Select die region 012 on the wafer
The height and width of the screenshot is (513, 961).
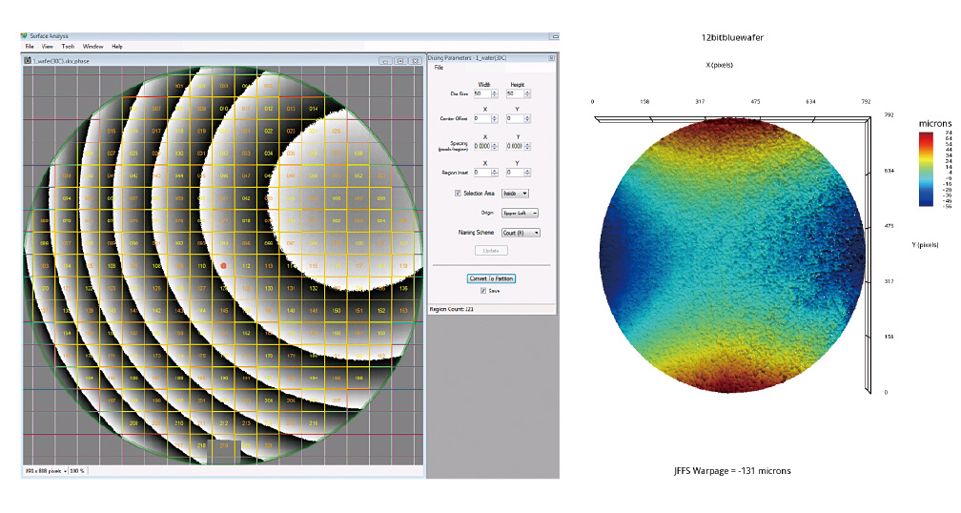click(269, 109)
